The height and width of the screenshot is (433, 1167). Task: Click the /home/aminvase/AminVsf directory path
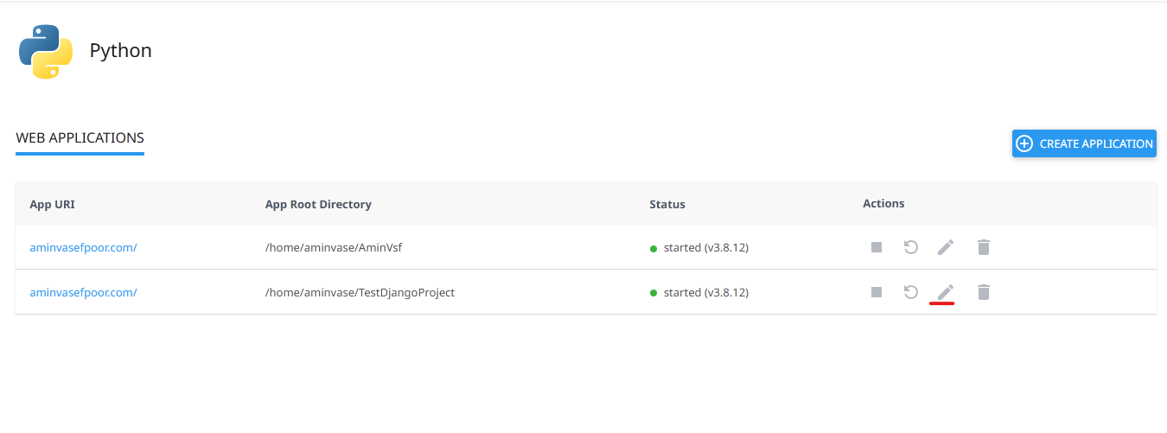(334, 247)
